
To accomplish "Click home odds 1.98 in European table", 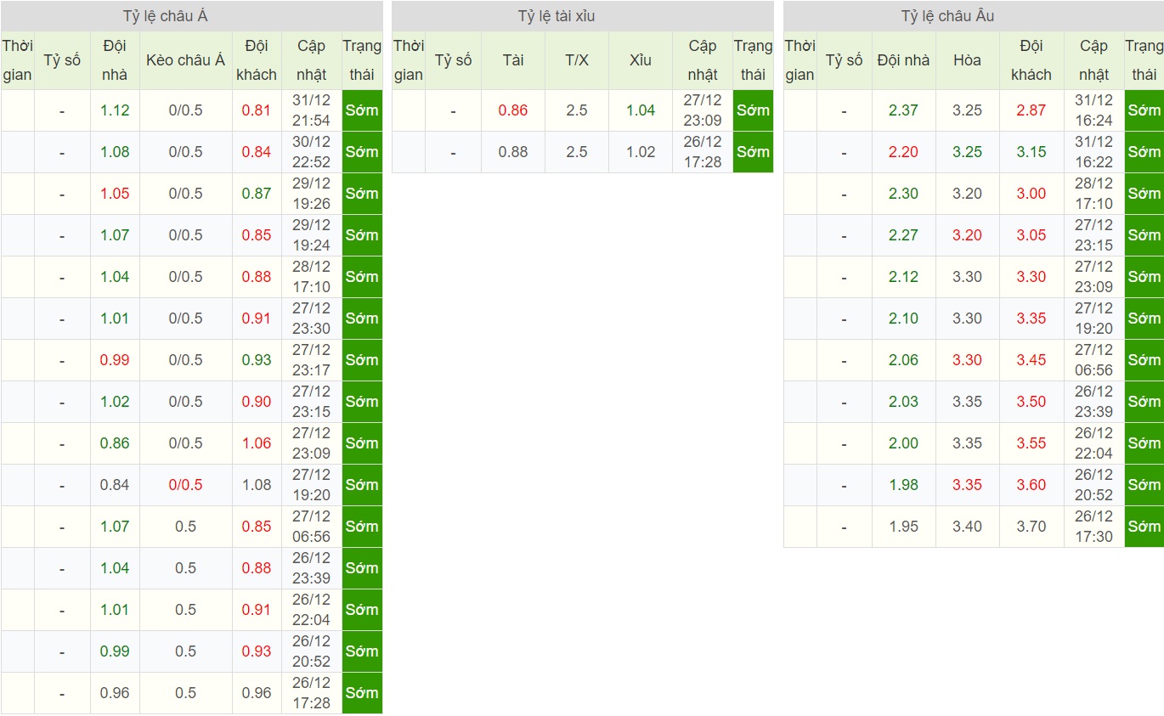I will (903, 485).
